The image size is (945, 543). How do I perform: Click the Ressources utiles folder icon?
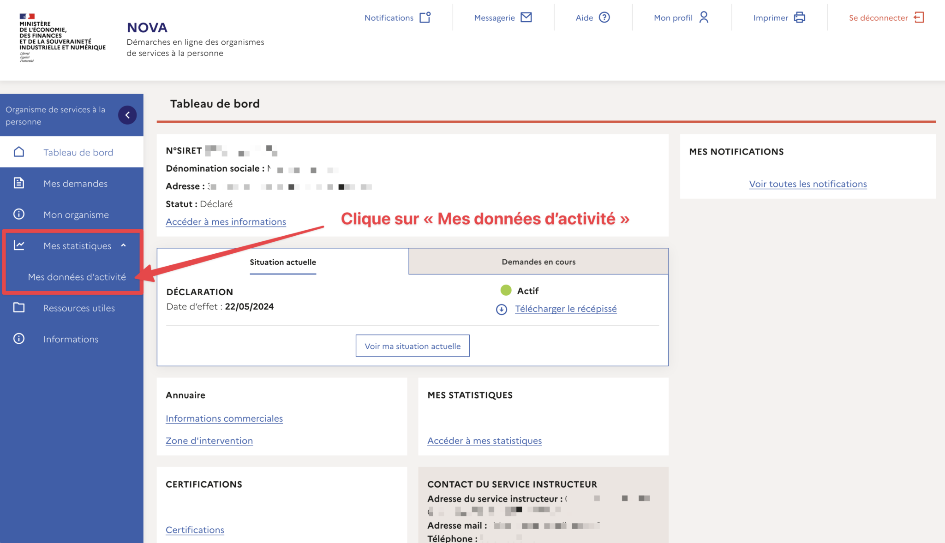coord(19,308)
